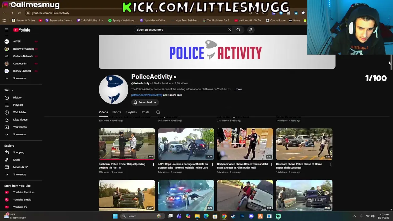The image size is (393, 221).
Task: Open the patreon.com/PoliceActivity link
Action: click(x=147, y=95)
